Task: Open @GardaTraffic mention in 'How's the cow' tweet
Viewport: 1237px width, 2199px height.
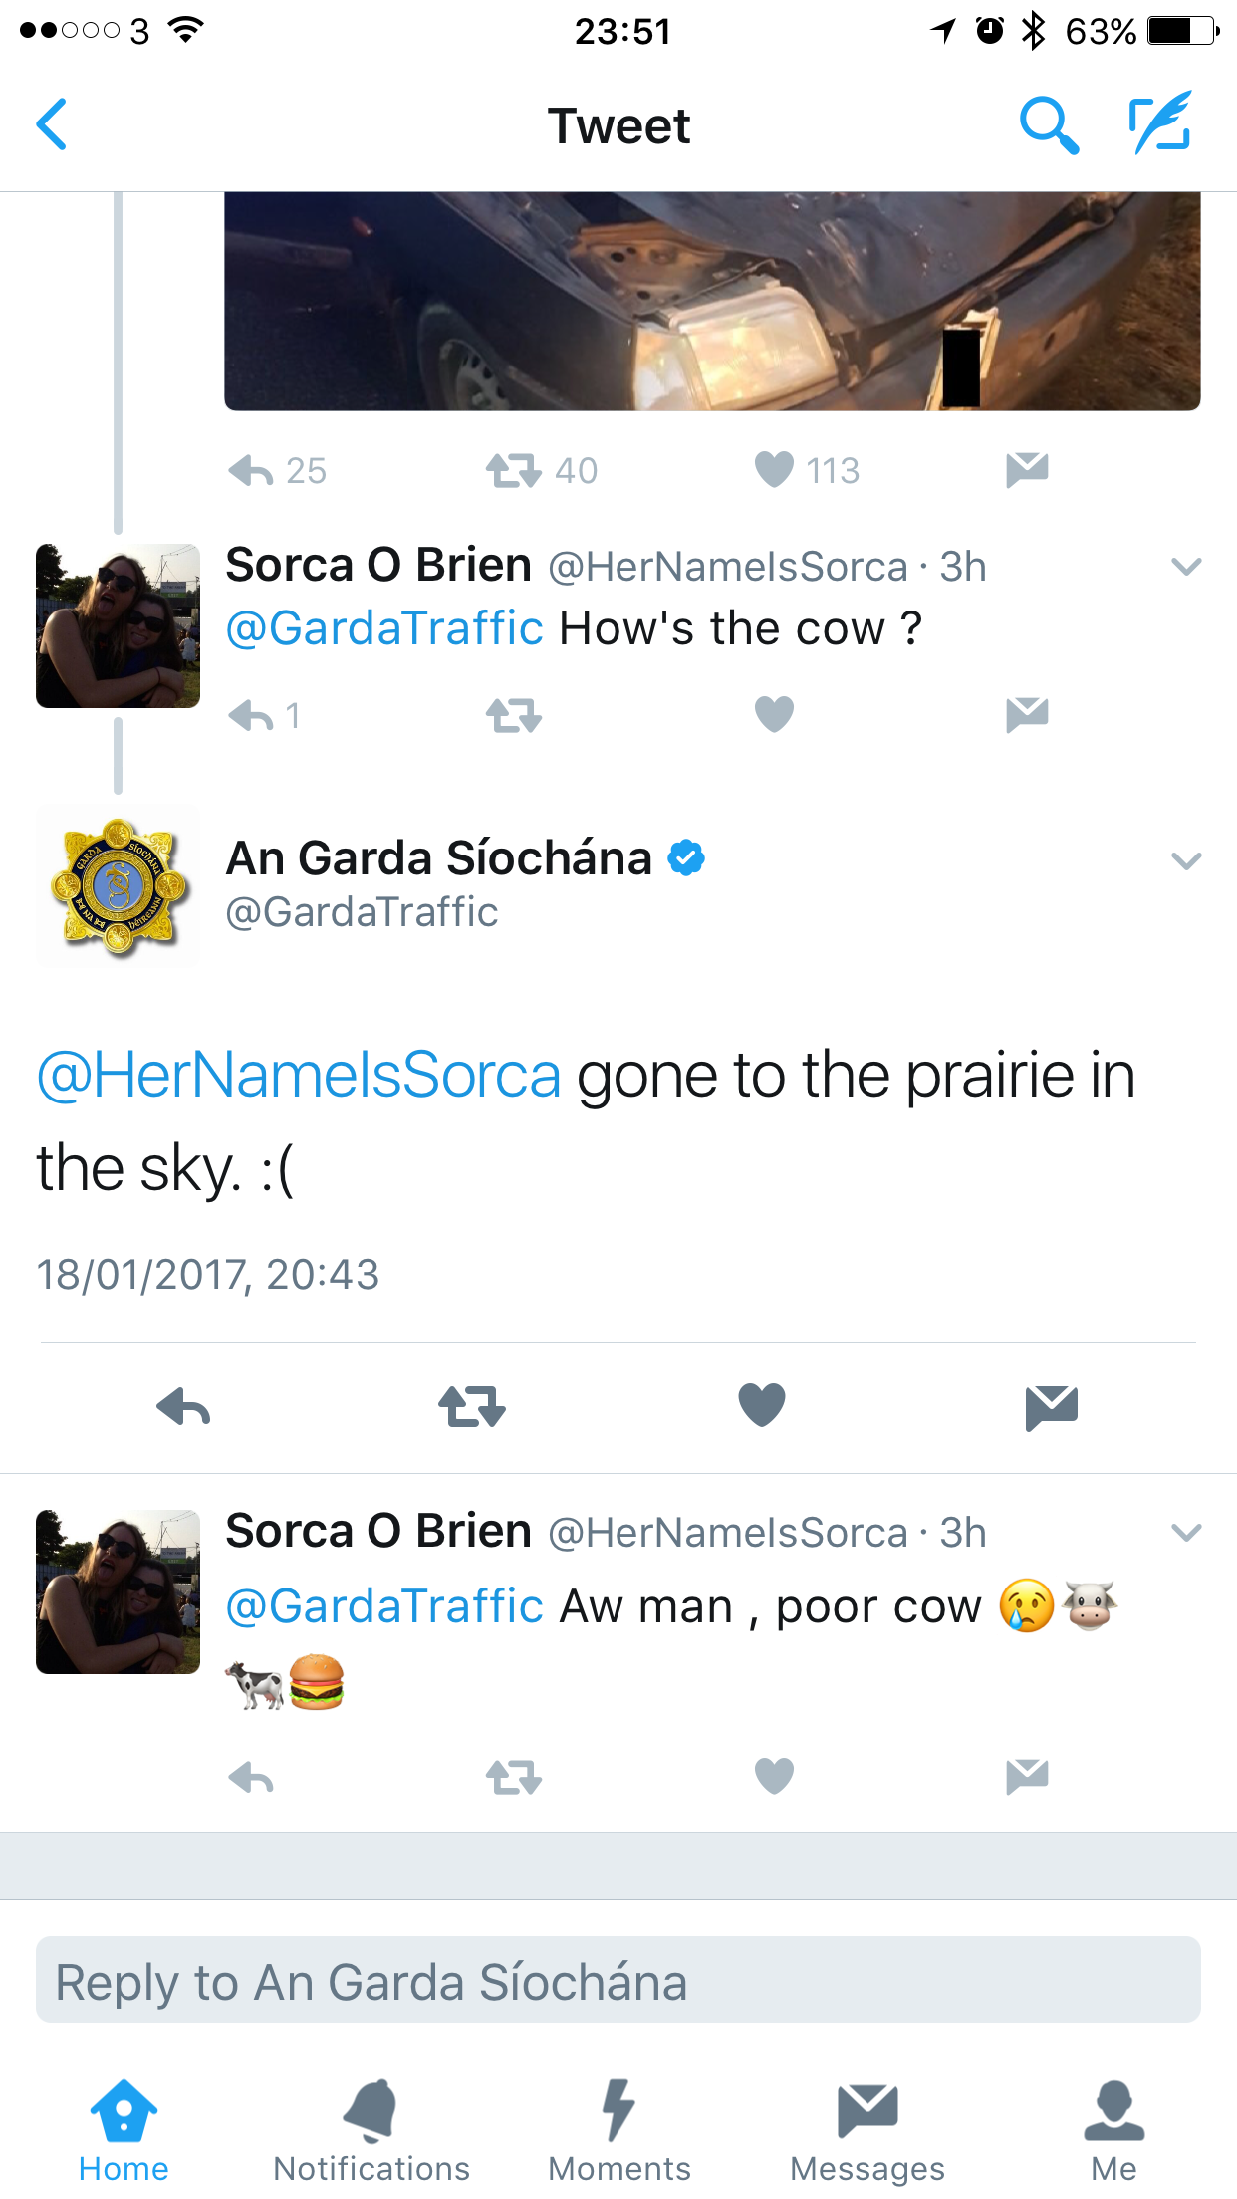Action: 384,628
